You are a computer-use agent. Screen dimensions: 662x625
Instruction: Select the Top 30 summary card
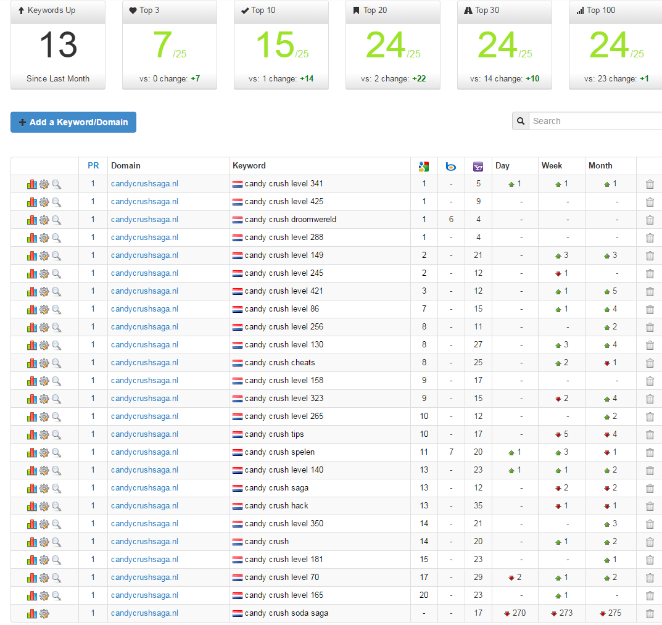click(505, 45)
